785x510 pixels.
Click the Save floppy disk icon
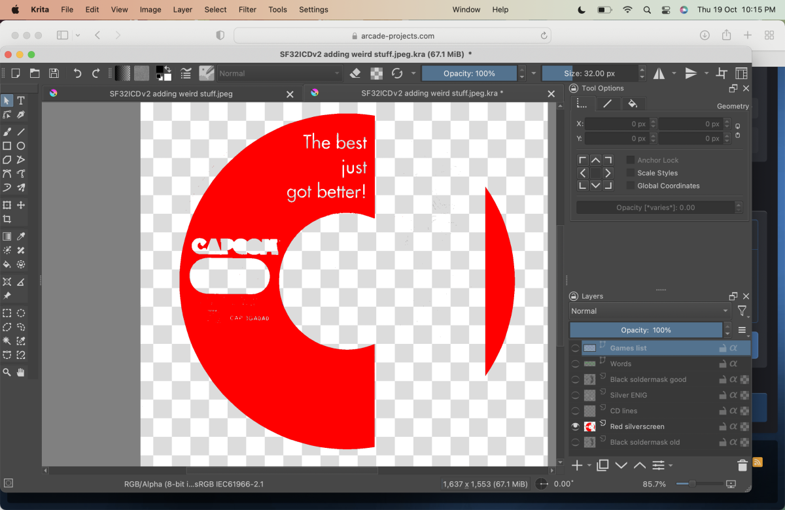[54, 73]
